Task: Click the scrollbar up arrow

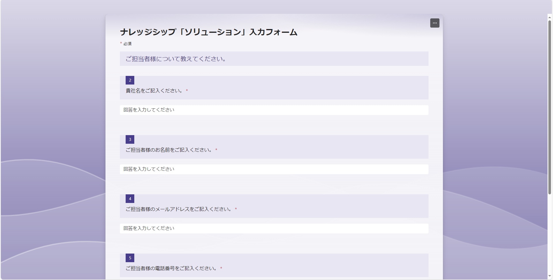Action: click(550, 17)
